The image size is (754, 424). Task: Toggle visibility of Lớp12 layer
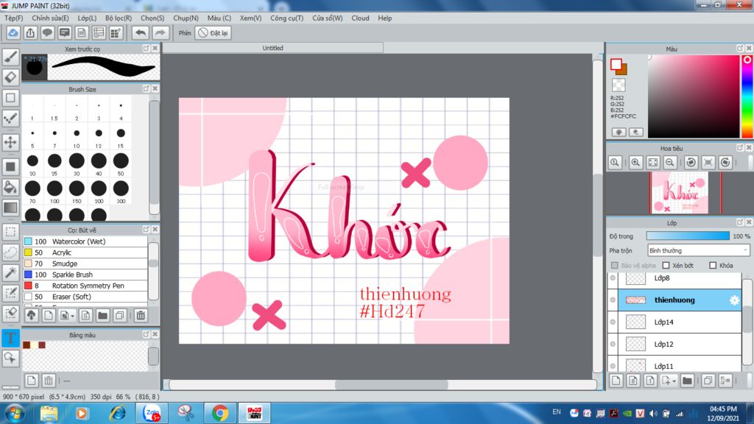click(x=613, y=344)
